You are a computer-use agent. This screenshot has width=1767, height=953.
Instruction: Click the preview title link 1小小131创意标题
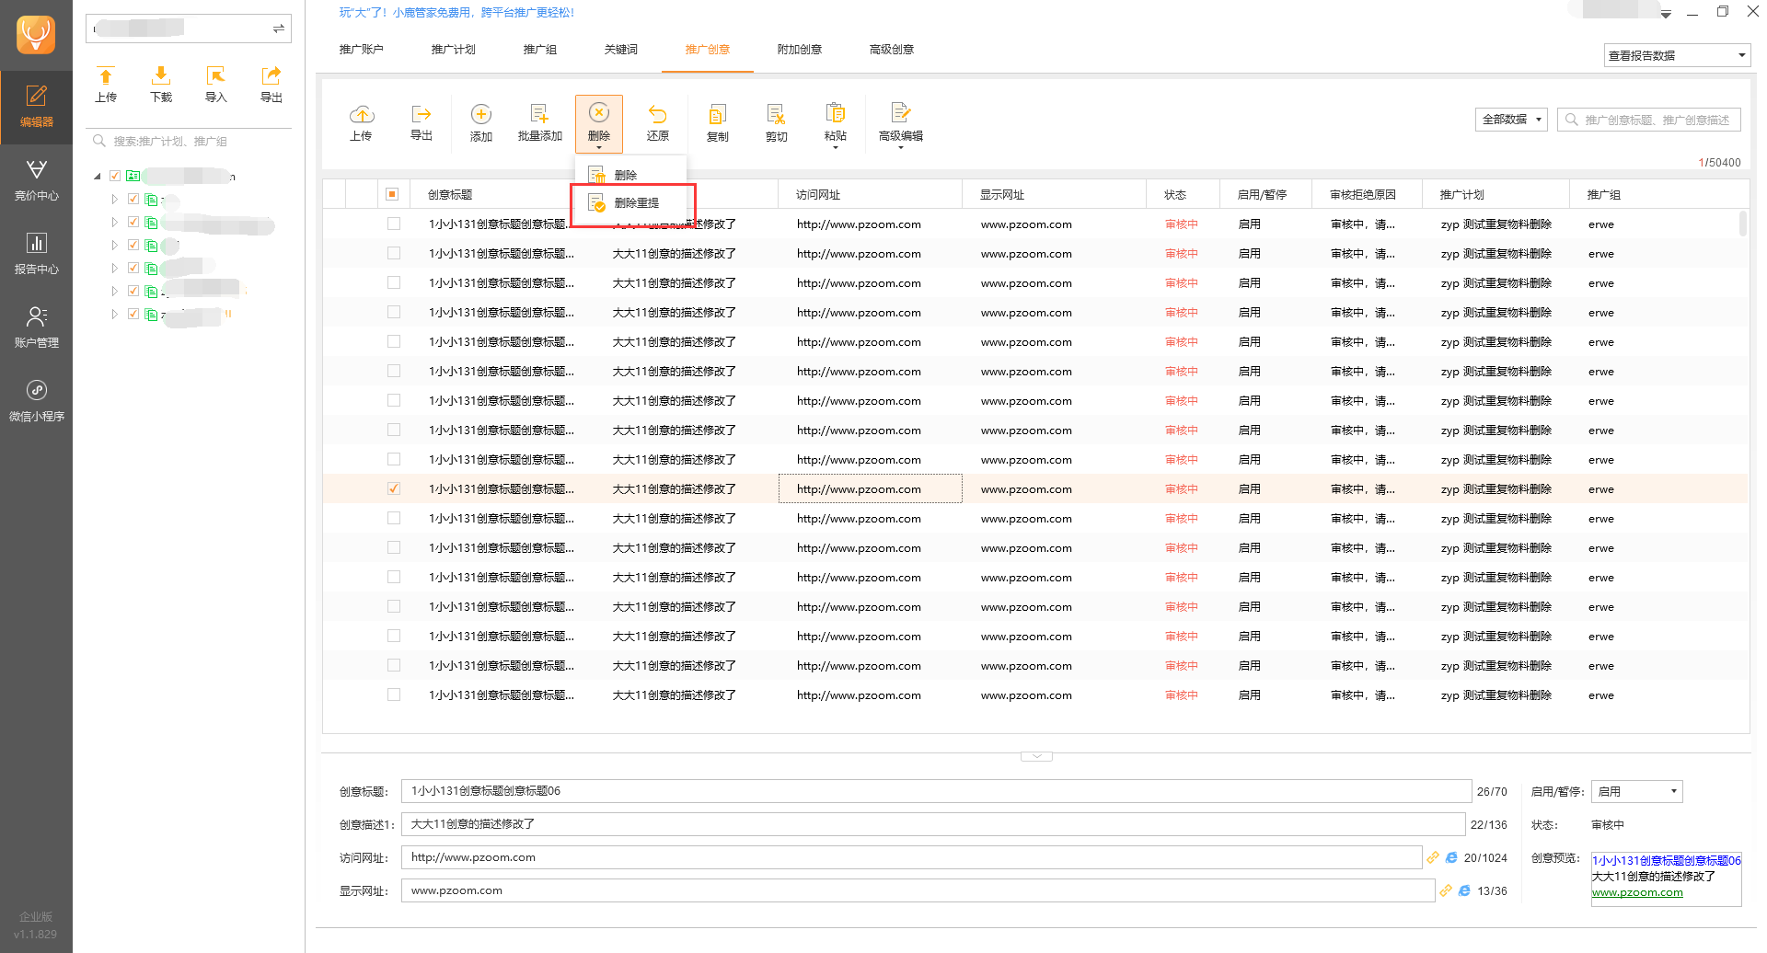(x=1667, y=861)
